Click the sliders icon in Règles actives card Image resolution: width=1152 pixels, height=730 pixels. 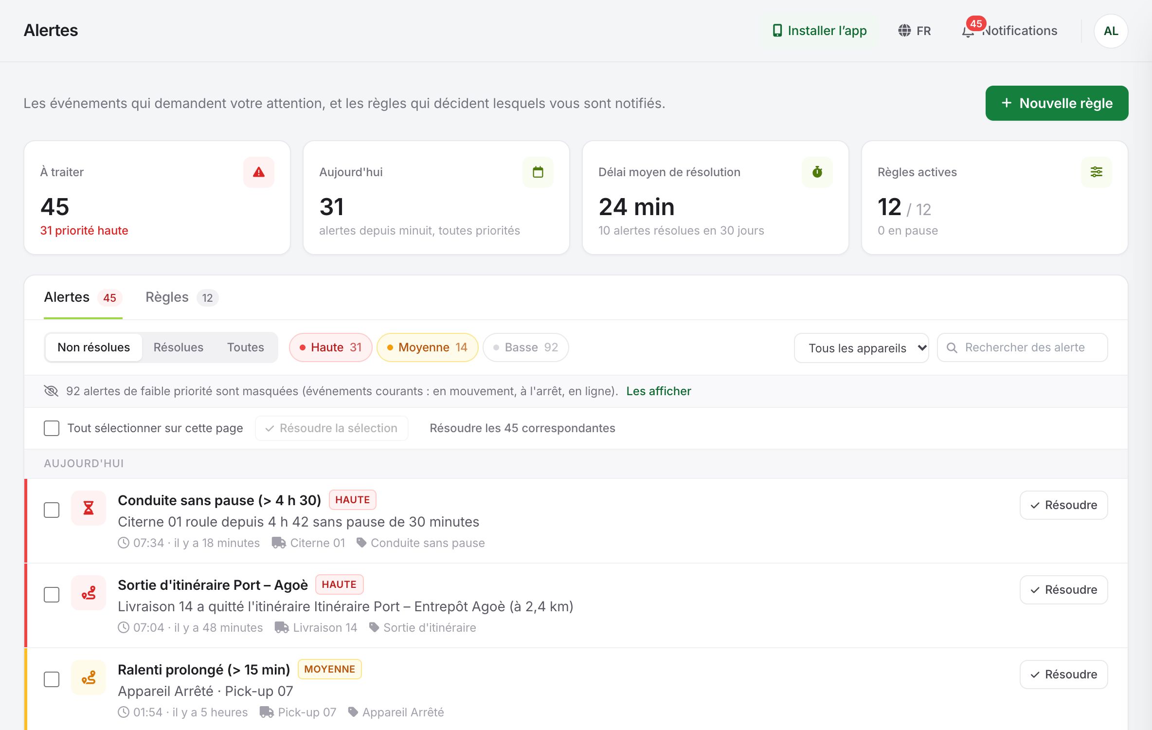[x=1097, y=172]
